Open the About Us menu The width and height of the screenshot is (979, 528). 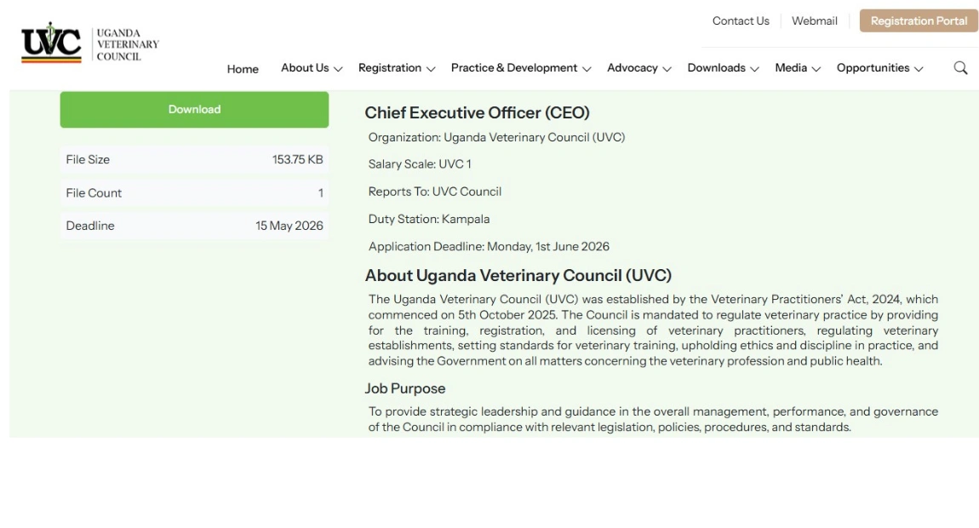pos(305,67)
